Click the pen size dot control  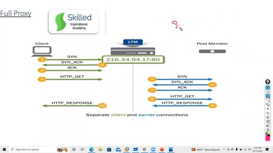click(267, 109)
